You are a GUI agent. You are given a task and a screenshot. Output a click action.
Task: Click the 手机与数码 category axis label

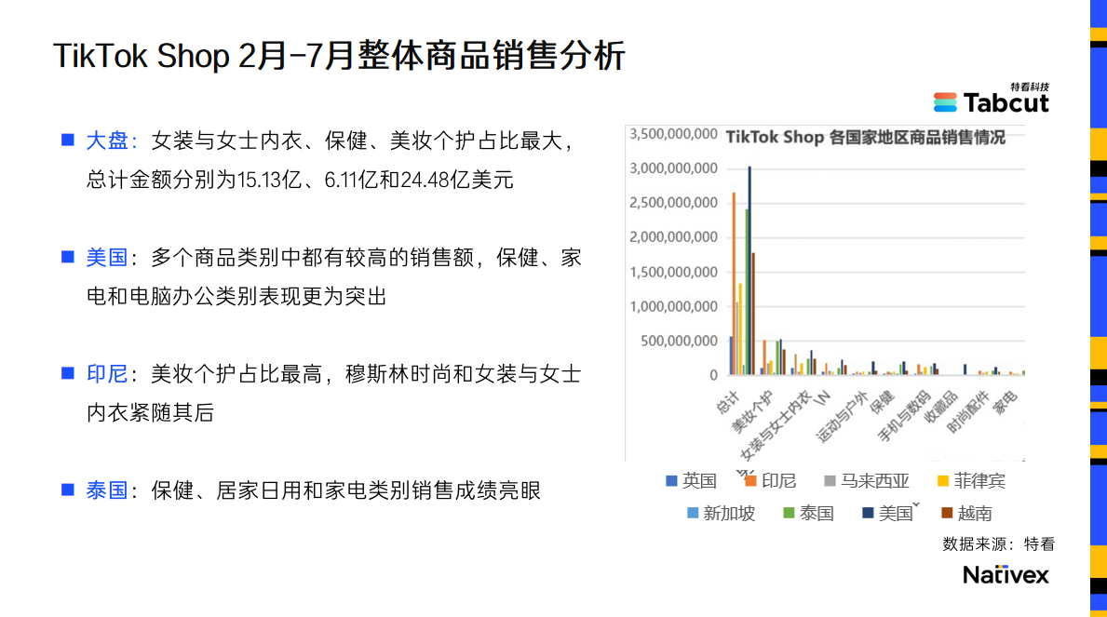coord(904,417)
